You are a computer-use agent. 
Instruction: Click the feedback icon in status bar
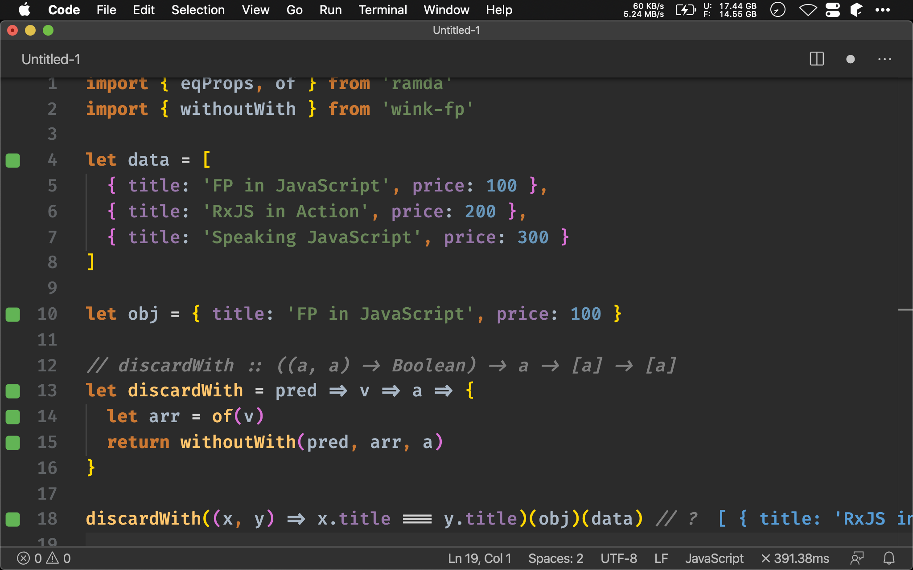857,558
